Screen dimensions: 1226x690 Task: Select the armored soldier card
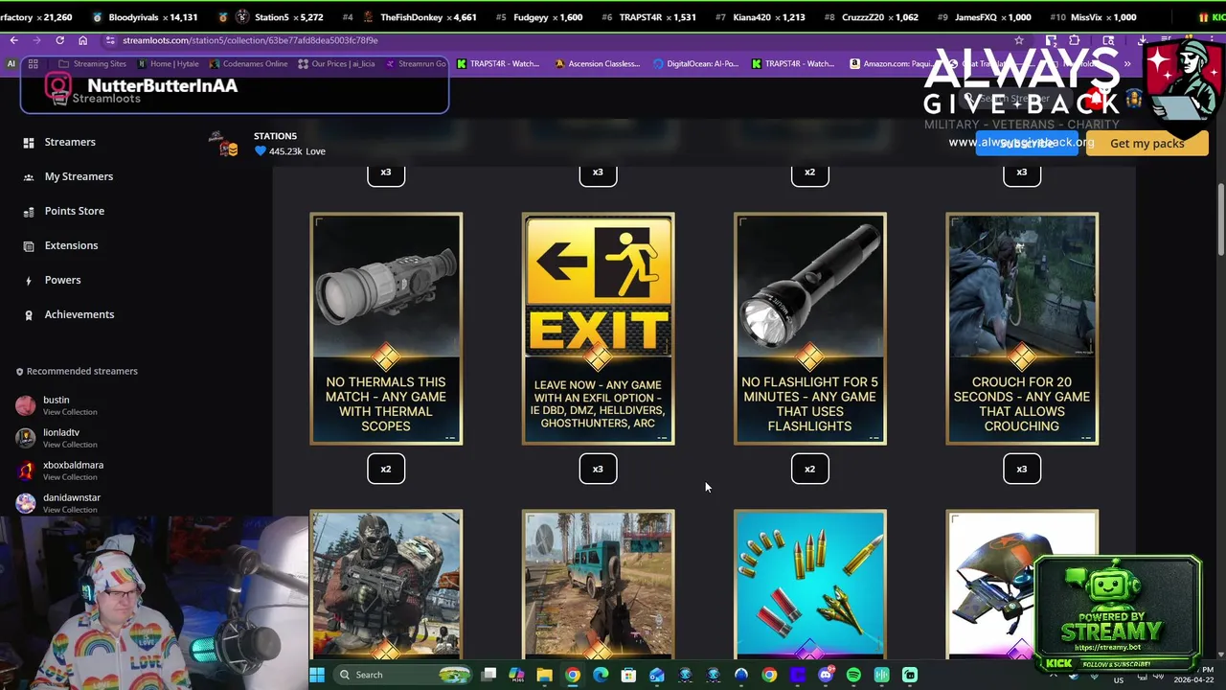pos(386,584)
